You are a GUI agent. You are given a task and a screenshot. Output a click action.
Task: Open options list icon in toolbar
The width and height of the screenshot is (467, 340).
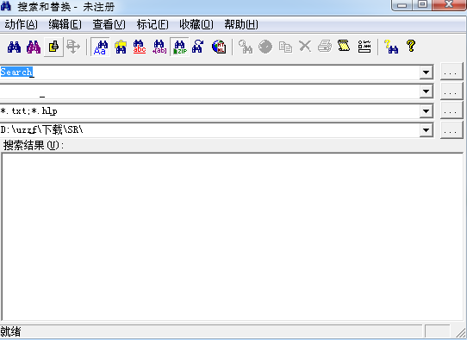tap(364, 47)
